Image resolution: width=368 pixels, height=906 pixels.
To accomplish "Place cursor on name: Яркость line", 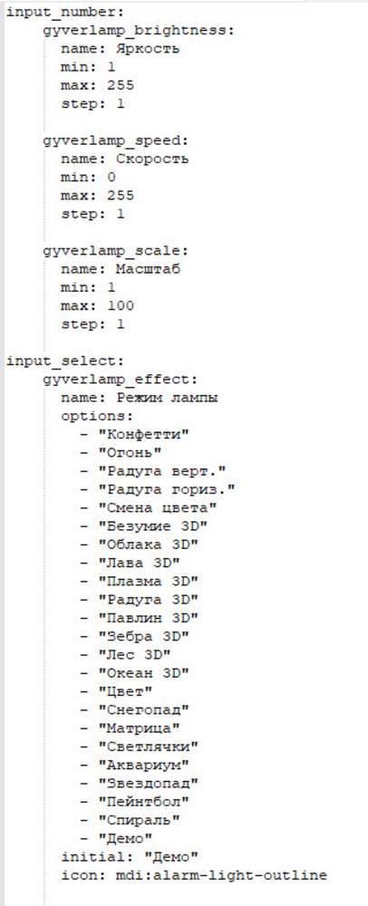I will tap(121, 49).
